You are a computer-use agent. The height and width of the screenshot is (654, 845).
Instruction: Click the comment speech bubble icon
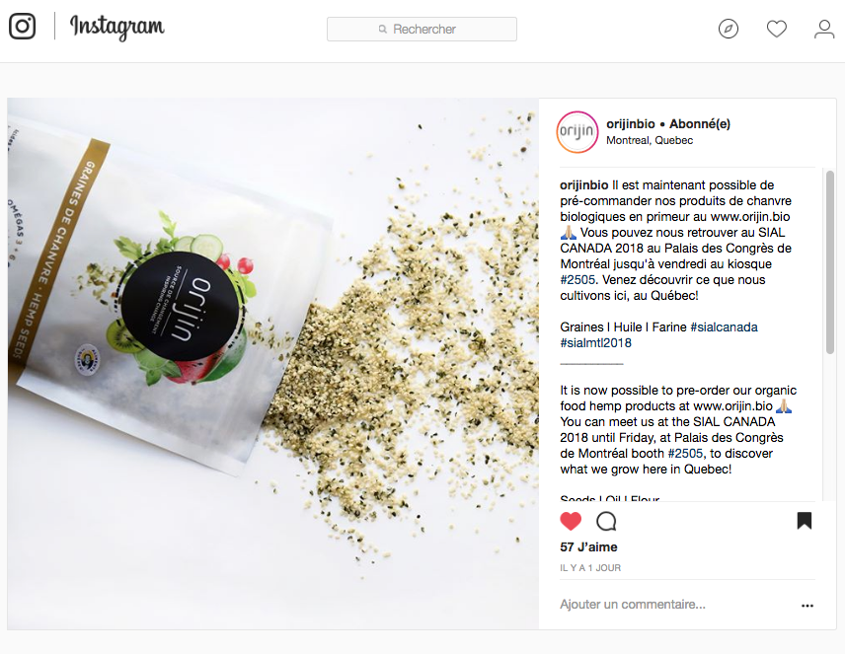click(606, 521)
